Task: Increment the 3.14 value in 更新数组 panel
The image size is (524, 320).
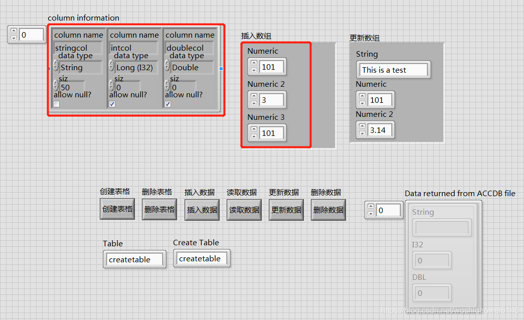Action: point(362,127)
